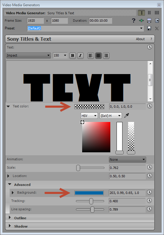Image resolution: width=164 pixels, height=235 pixels.
Task: Switch to single column view layout
Action: pos(141,13)
